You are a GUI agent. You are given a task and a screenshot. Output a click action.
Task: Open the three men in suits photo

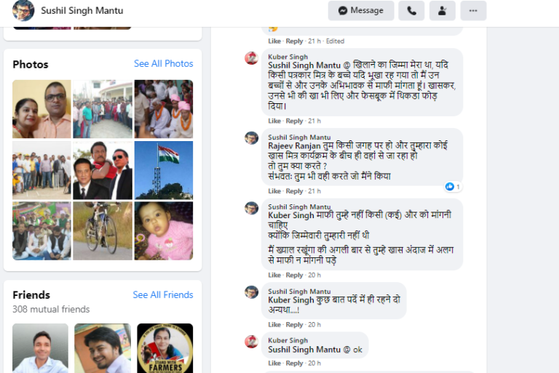pos(103,170)
